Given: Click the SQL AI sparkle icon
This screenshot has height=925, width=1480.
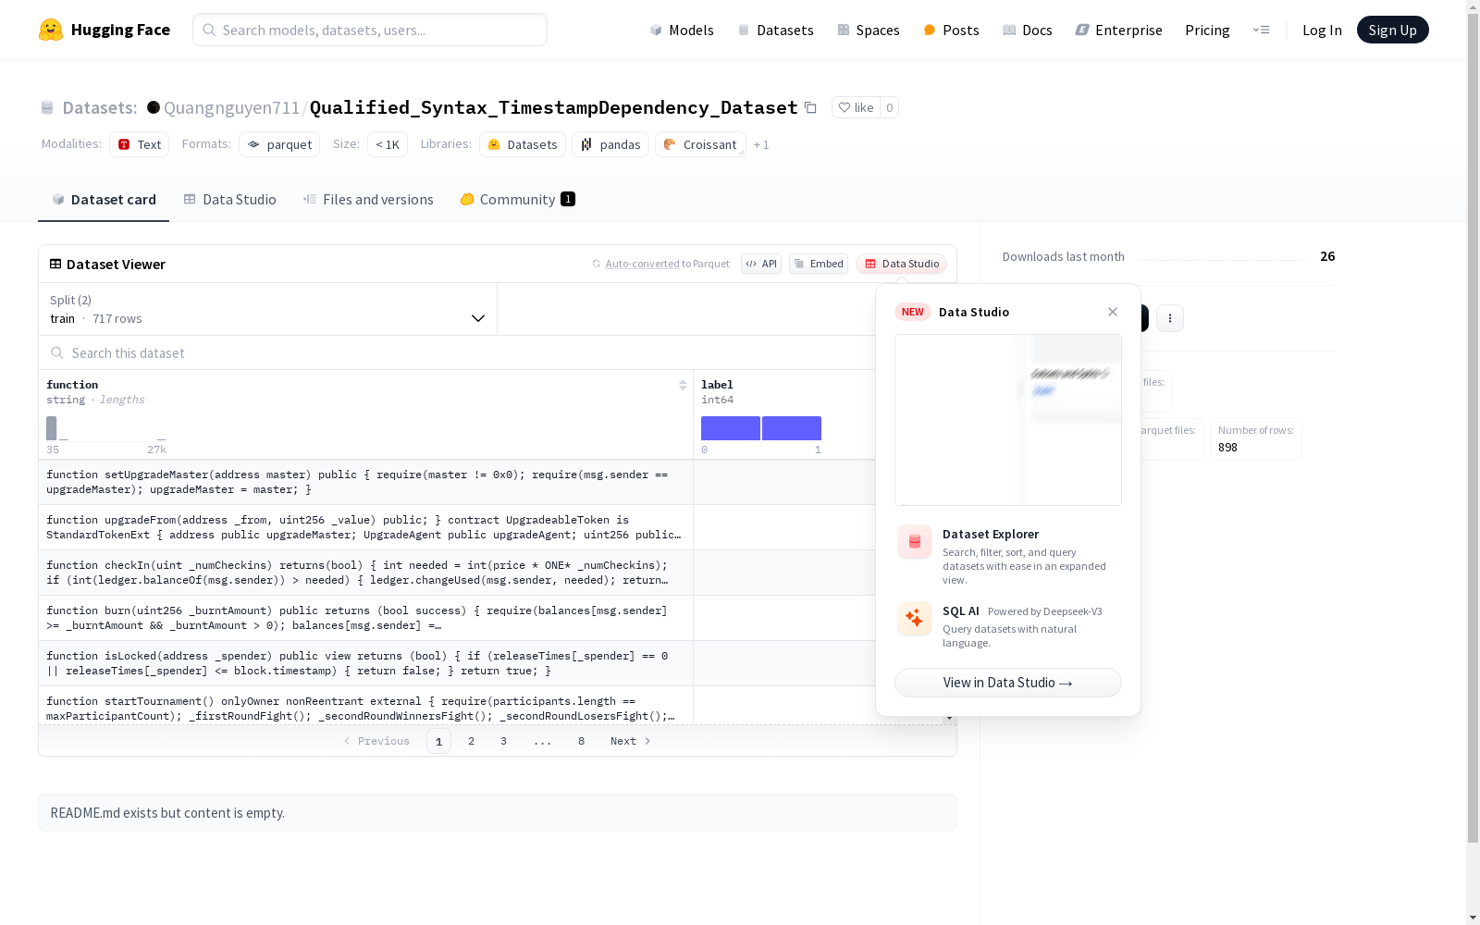Looking at the screenshot, I should point(915,618).
